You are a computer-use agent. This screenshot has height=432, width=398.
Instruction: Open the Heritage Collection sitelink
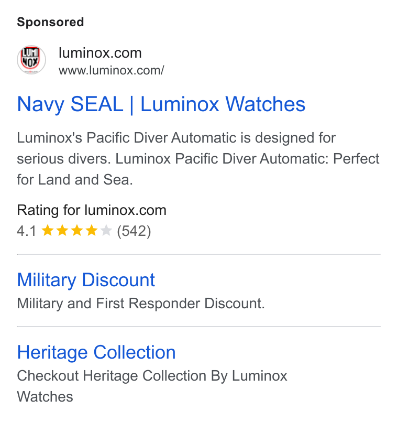pos(96,352)
